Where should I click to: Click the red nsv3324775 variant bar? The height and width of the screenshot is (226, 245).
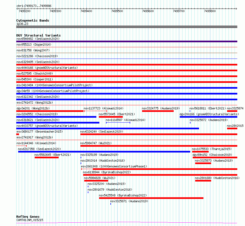158,111
